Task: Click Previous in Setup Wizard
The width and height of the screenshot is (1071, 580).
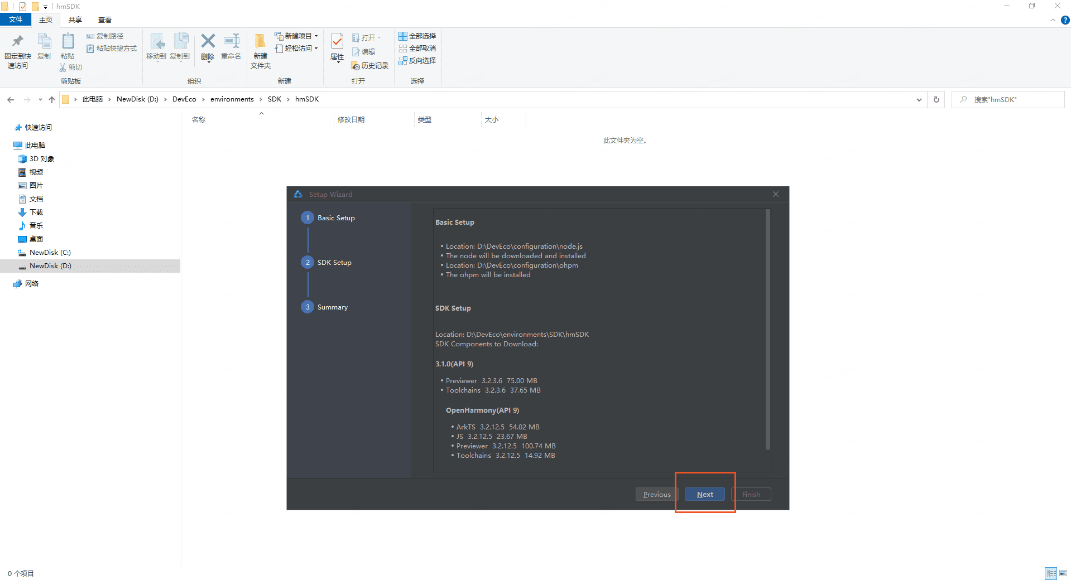Action: point(656,494)
